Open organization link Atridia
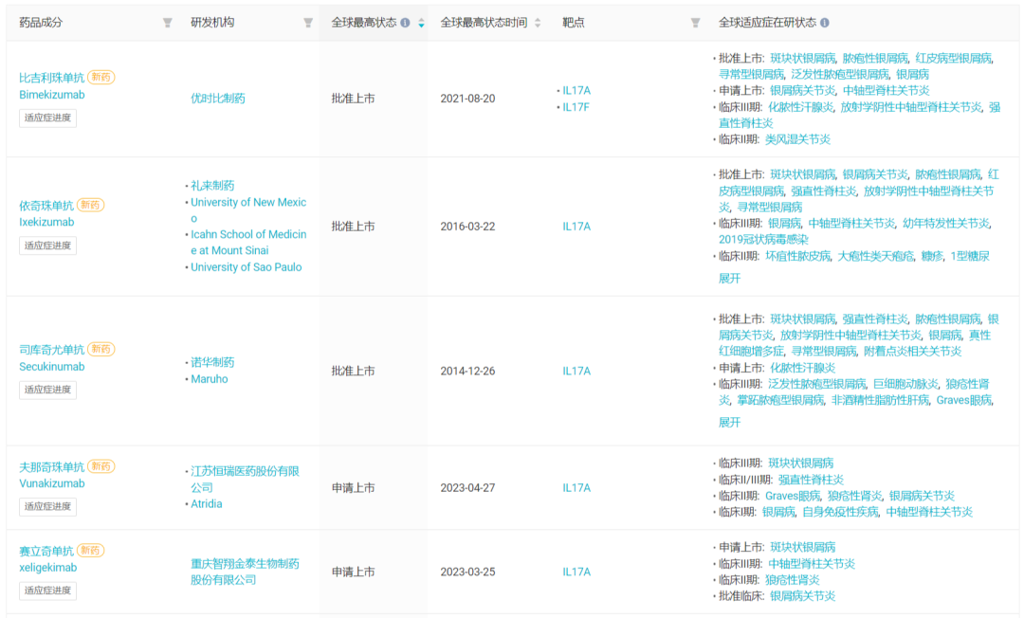 tap(207, 504)
